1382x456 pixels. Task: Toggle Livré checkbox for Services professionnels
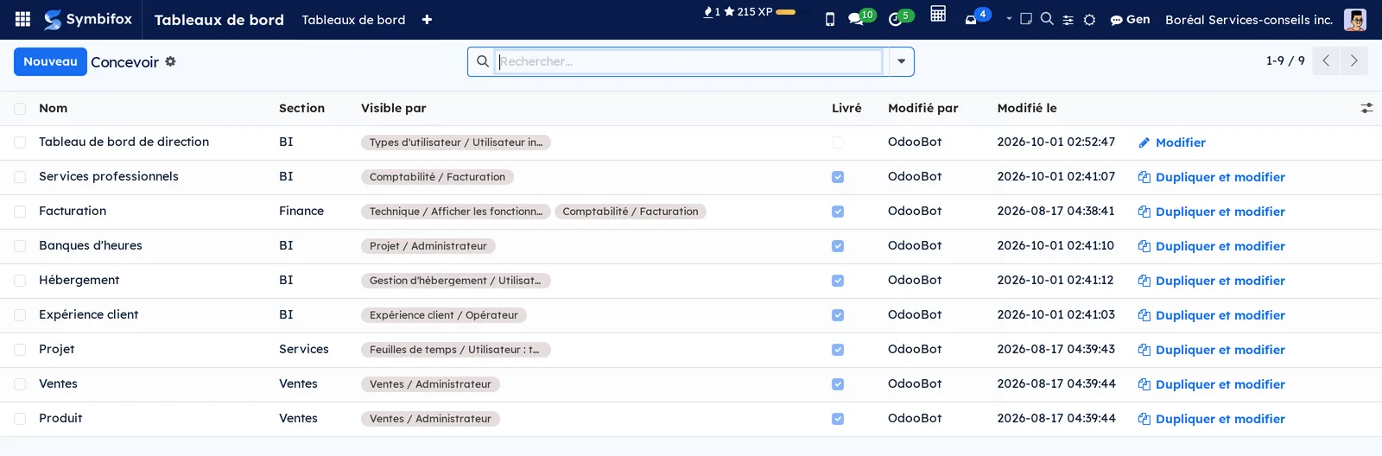point(838,177)
